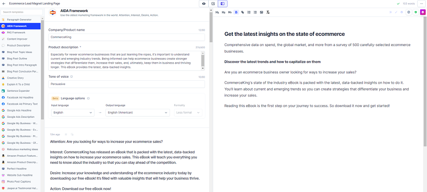Select Blog Post Intro Paragraph template
This screenshot has height=192, width=427.
[20, 65]
